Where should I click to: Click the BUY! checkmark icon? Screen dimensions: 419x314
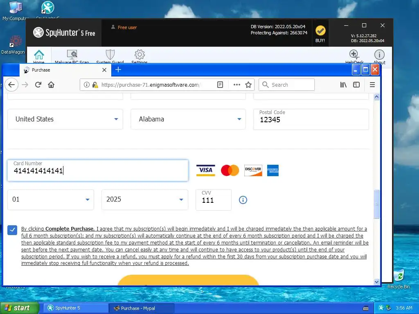pyautogui.click(x=320, y=31)
